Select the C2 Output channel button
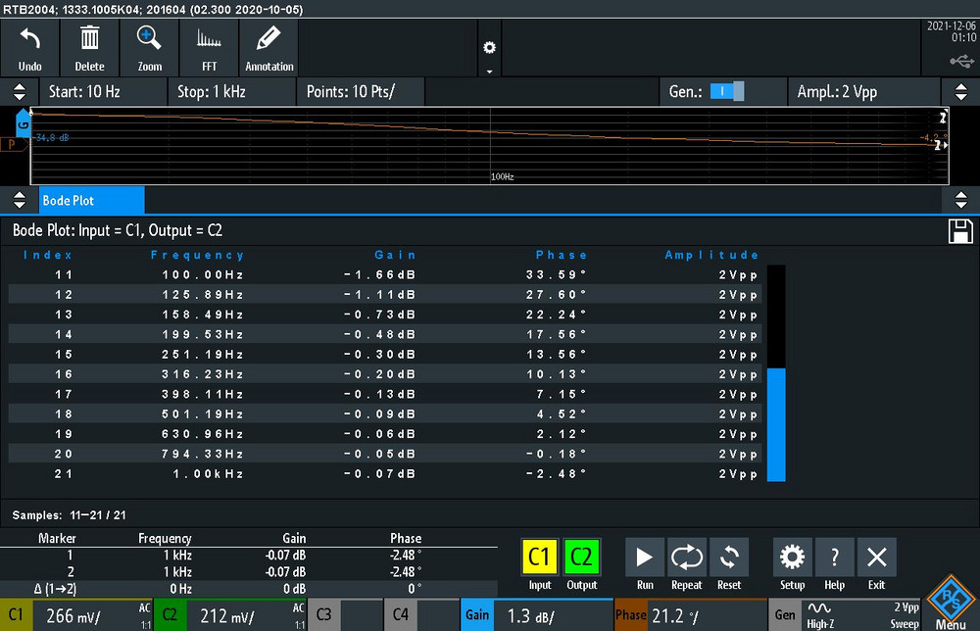 point(582,557)
